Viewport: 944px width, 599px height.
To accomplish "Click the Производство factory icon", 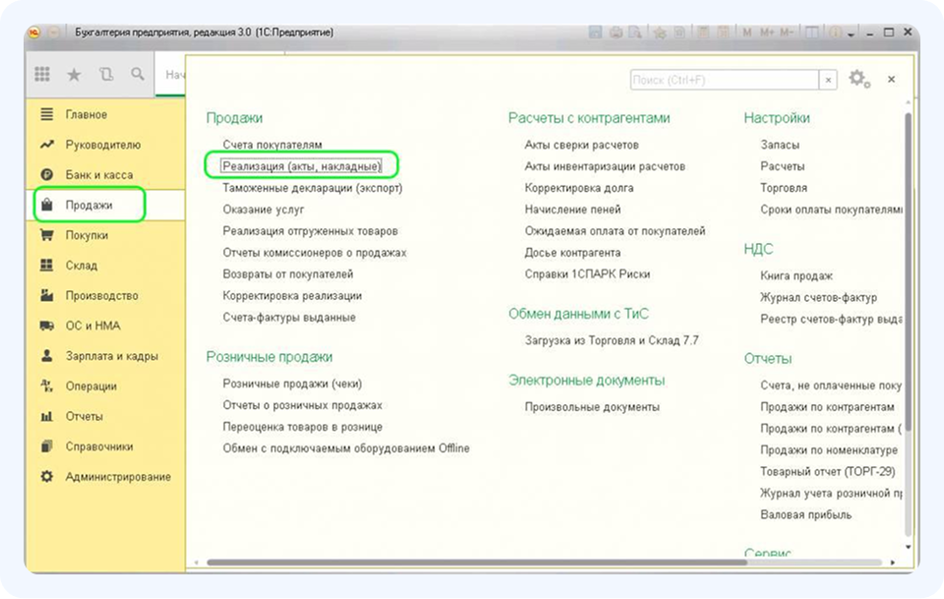I will pos(46,296).
